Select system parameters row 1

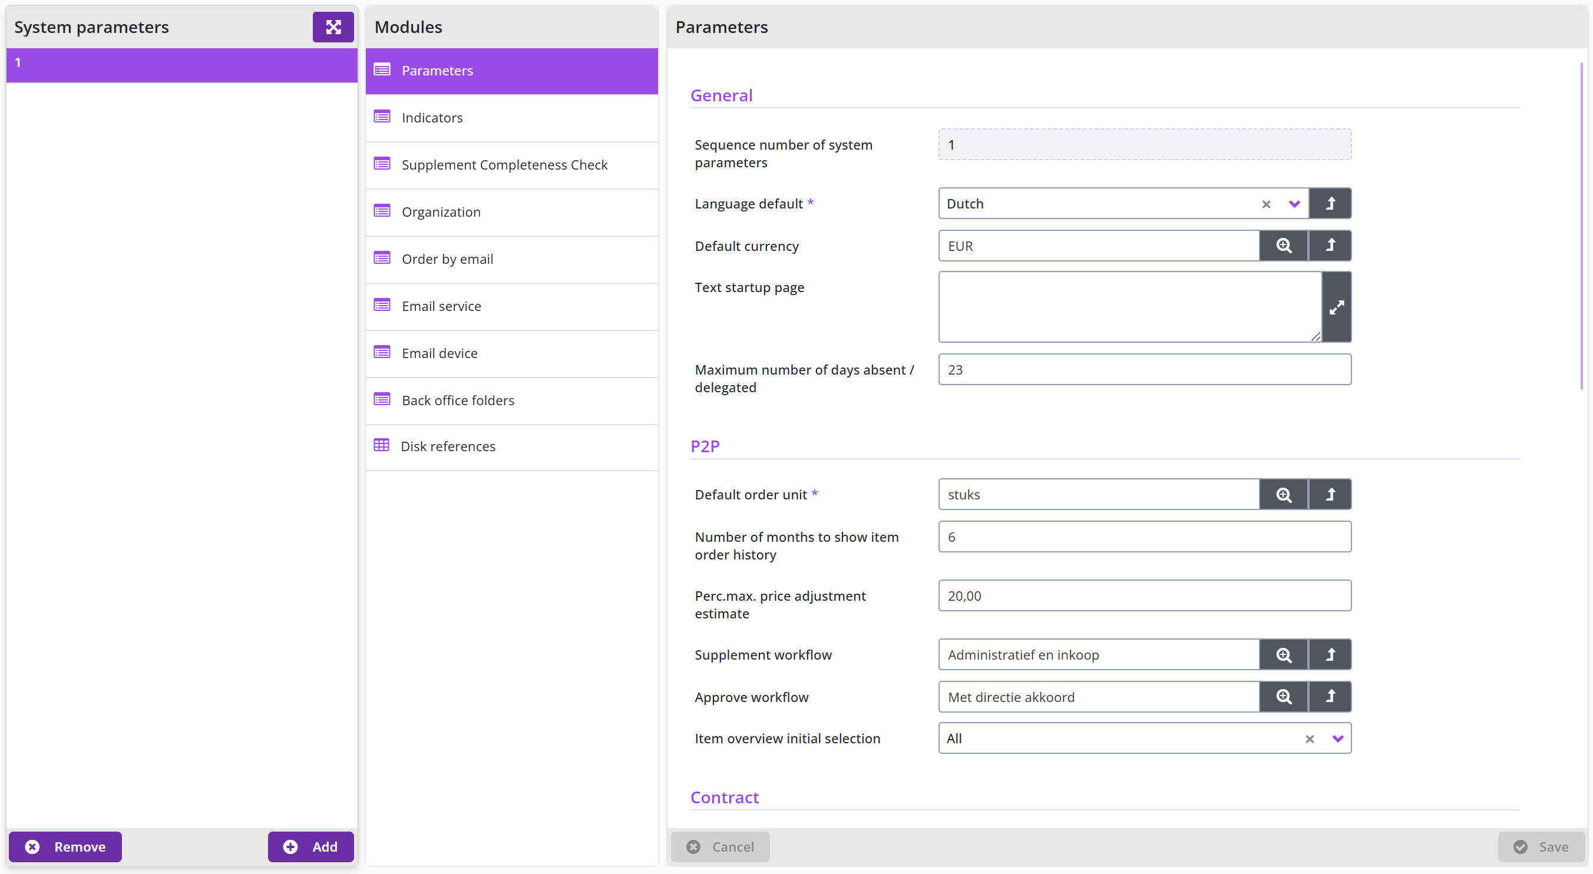click(182, 64)
